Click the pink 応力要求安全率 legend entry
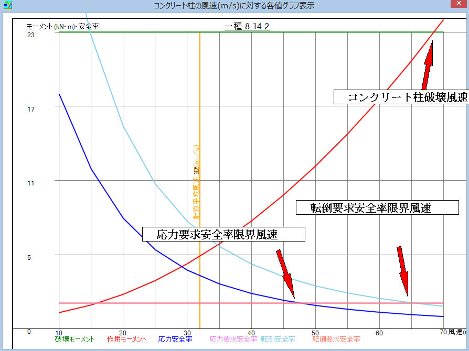The width and height of the screenshot is (469, 351). point(233,339)
